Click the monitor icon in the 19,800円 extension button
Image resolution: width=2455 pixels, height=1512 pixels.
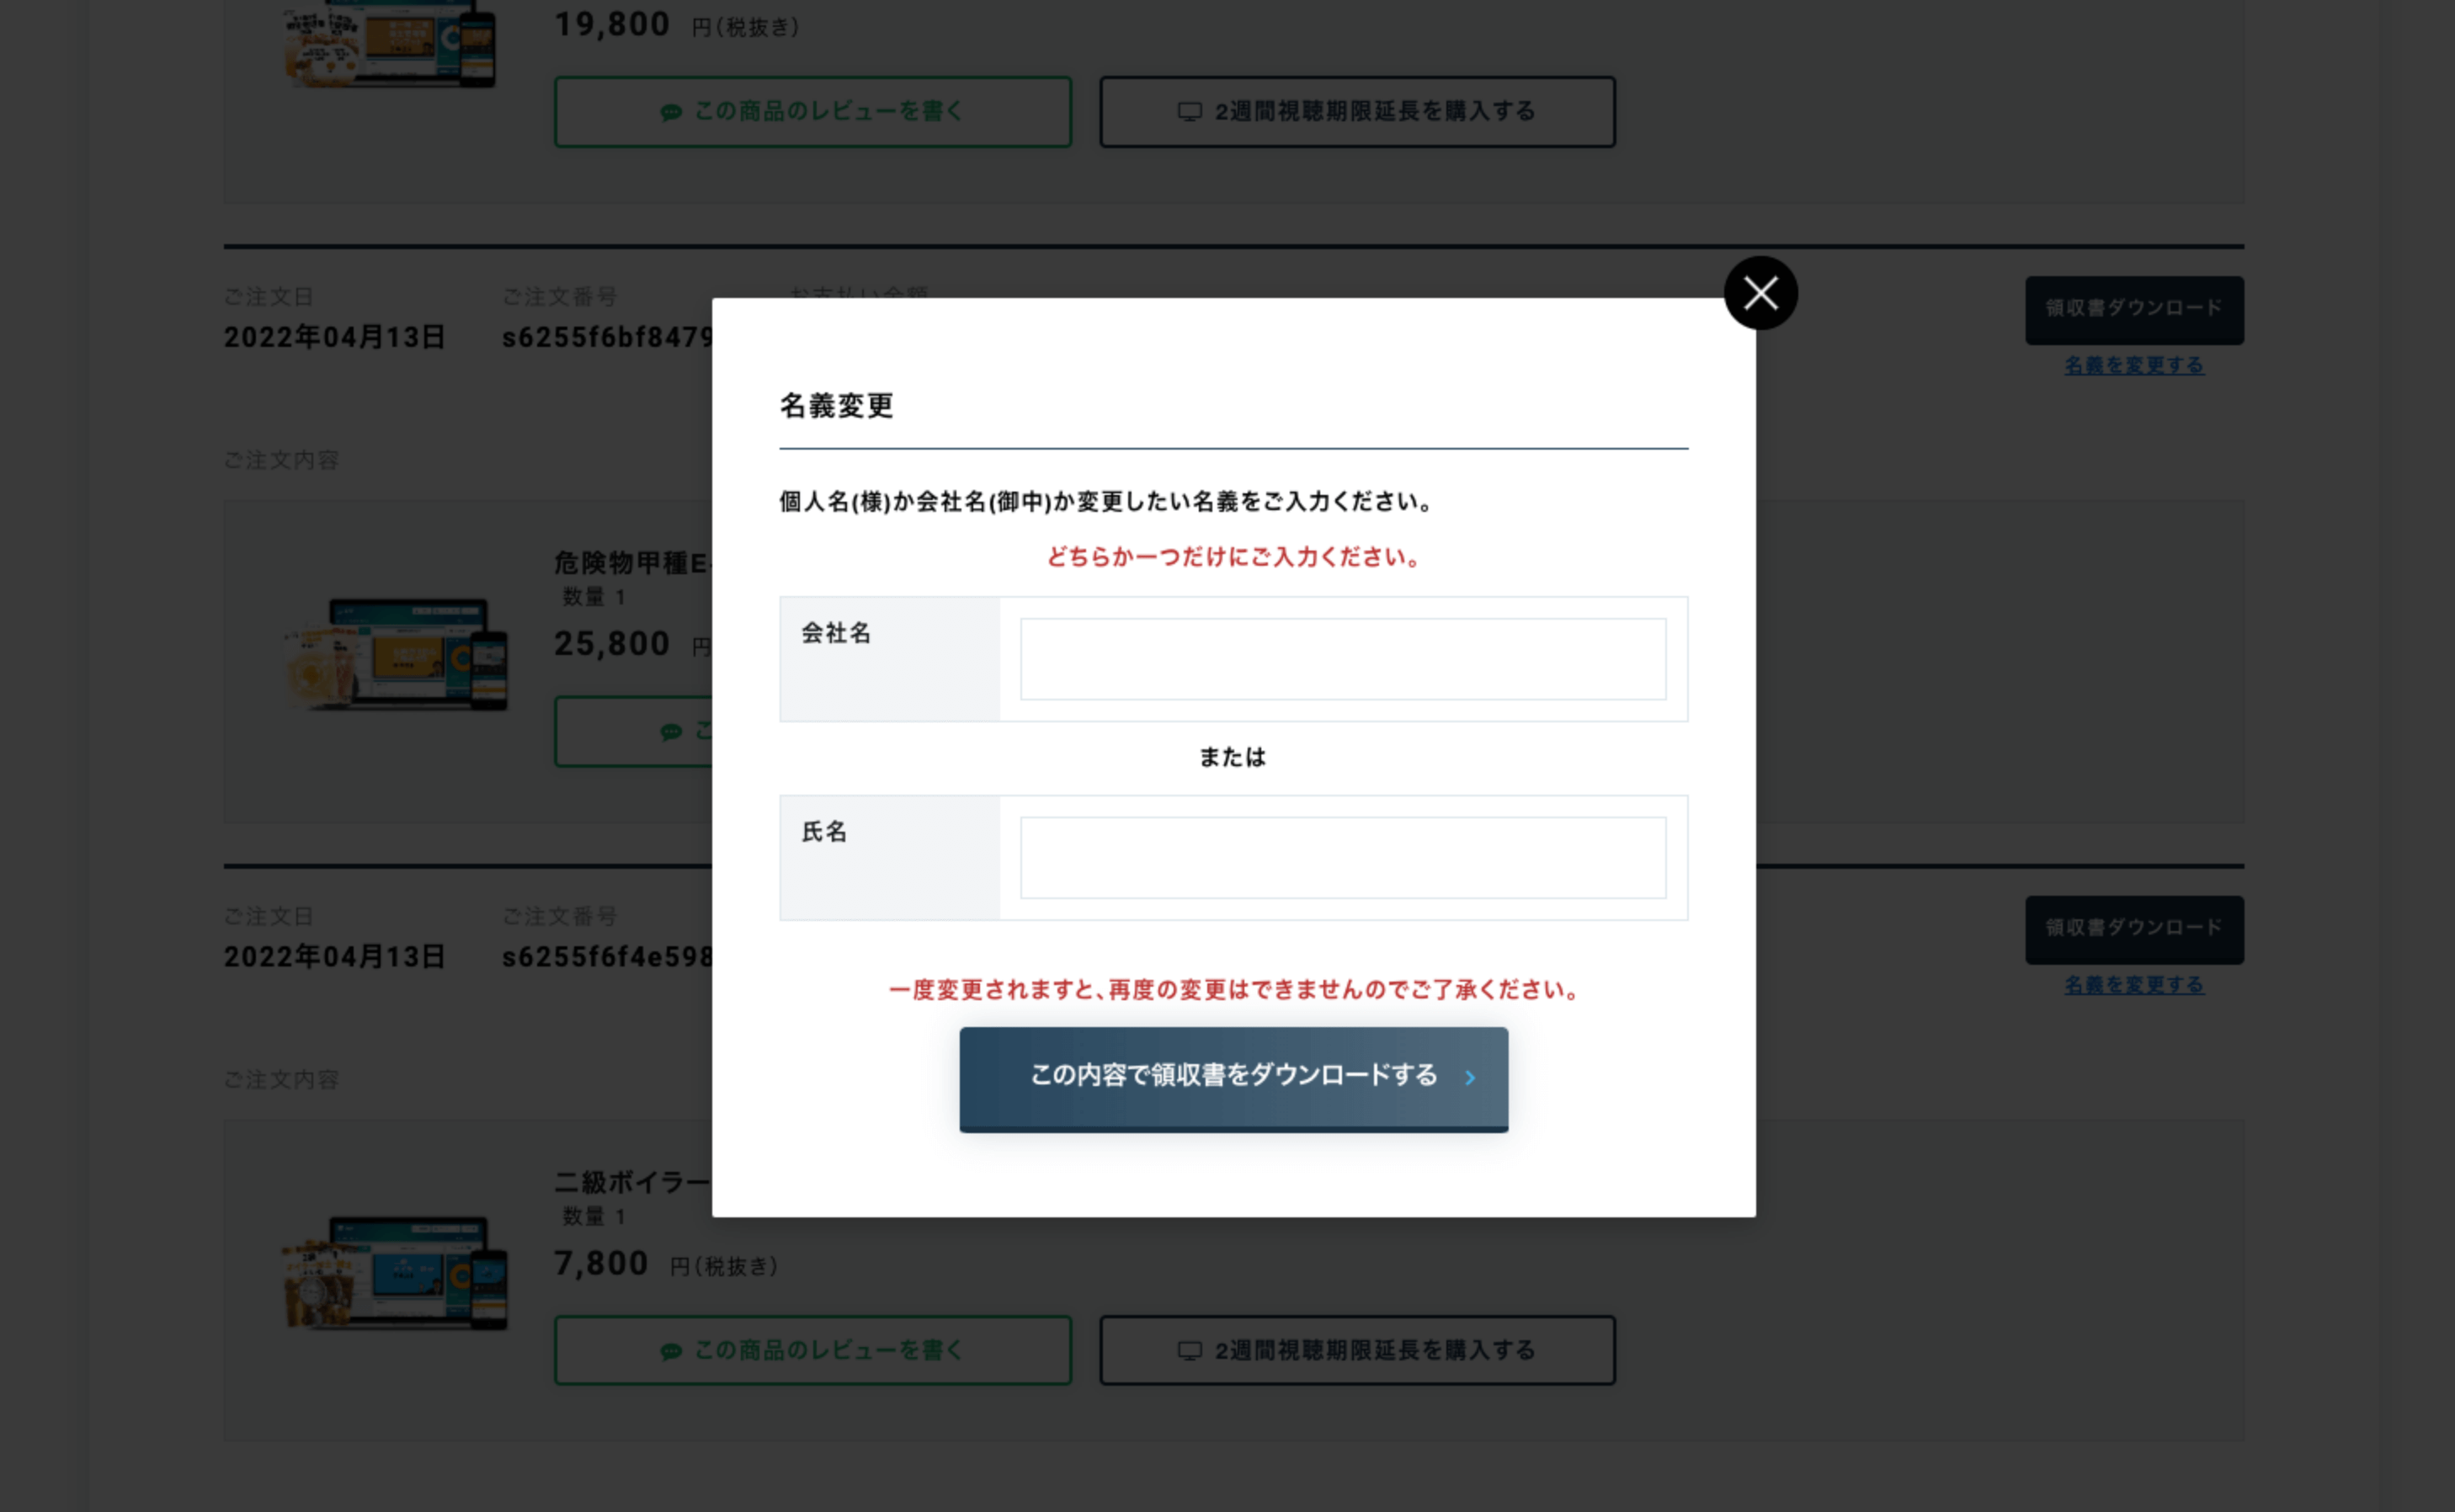(x=1189, y=112)
